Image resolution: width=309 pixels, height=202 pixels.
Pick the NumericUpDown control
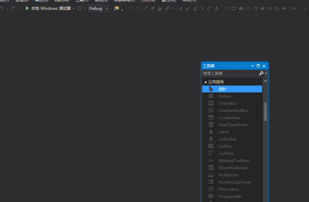pos(234,182)
